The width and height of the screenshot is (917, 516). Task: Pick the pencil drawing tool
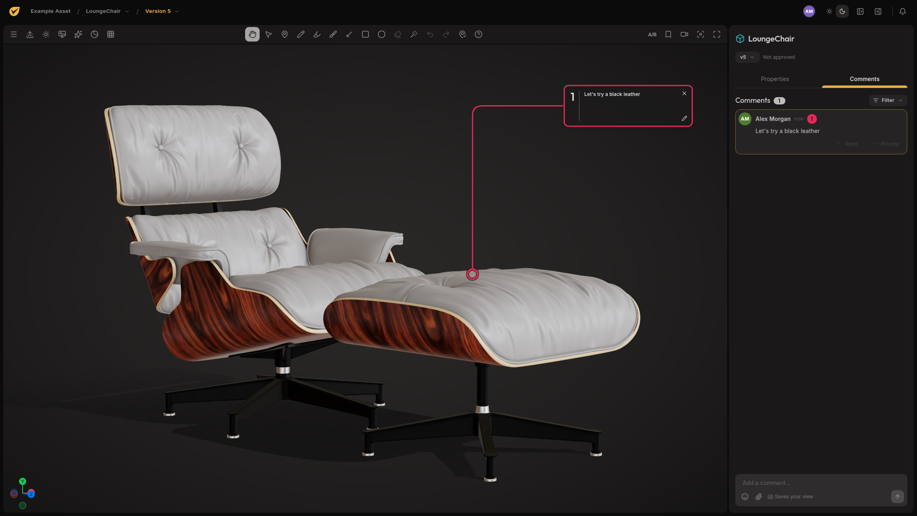coord(301,34)
